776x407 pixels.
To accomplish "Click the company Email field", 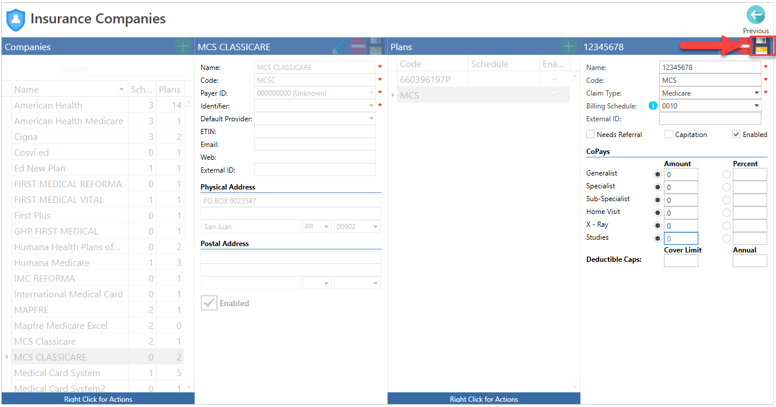I will [x=315, y=145].
